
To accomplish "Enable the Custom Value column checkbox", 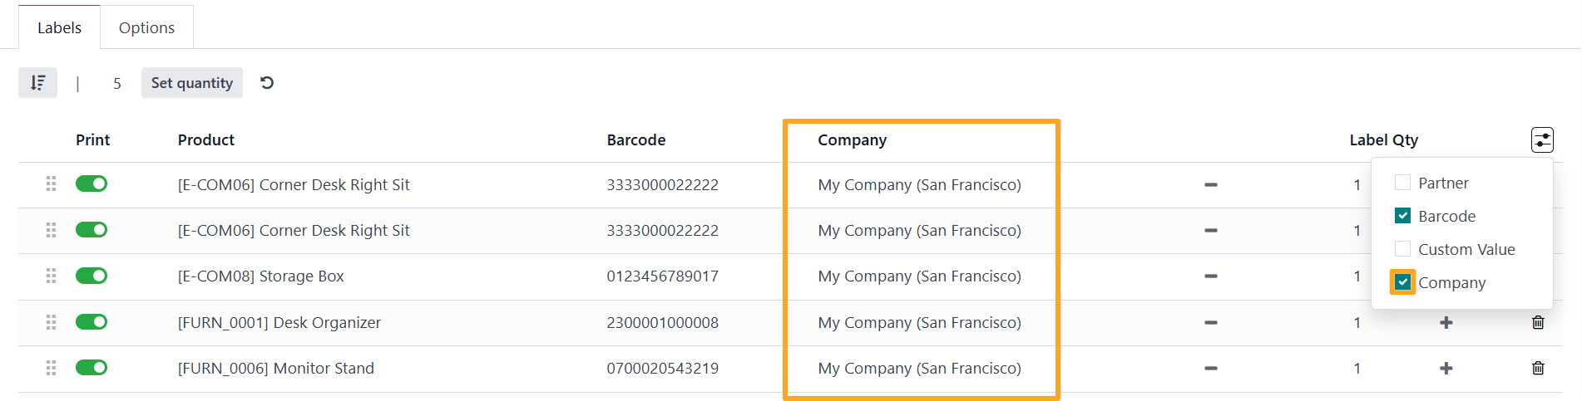I will (x=1402, y=249).
